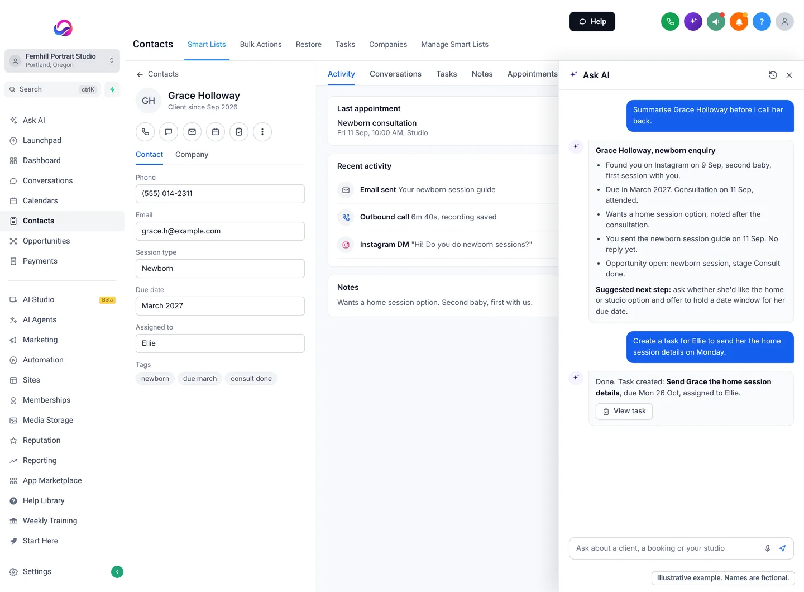Click the Email field
804x592 pixels.
(x=220, y=231)
